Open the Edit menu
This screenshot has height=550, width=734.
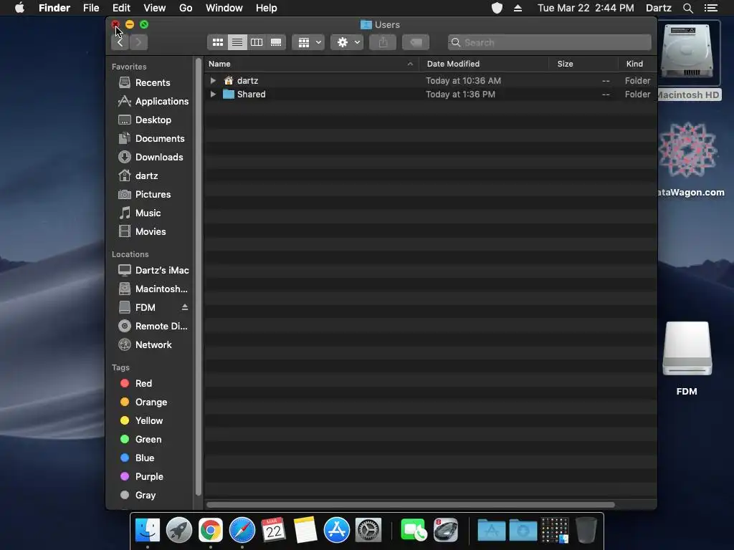[x=121, y=8]
